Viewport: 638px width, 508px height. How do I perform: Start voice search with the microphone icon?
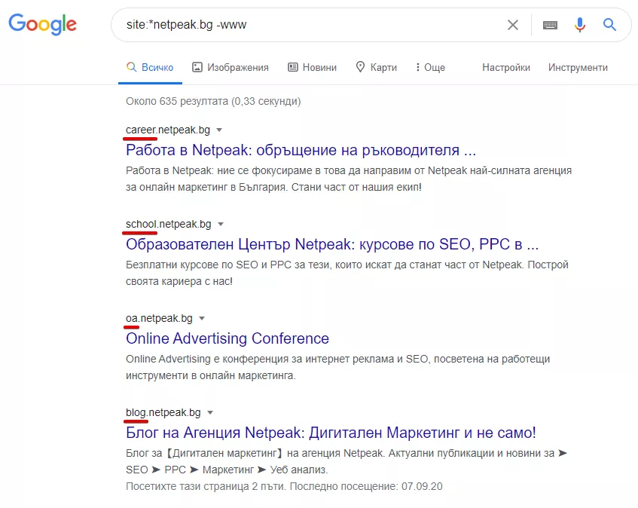click(580, 25)
